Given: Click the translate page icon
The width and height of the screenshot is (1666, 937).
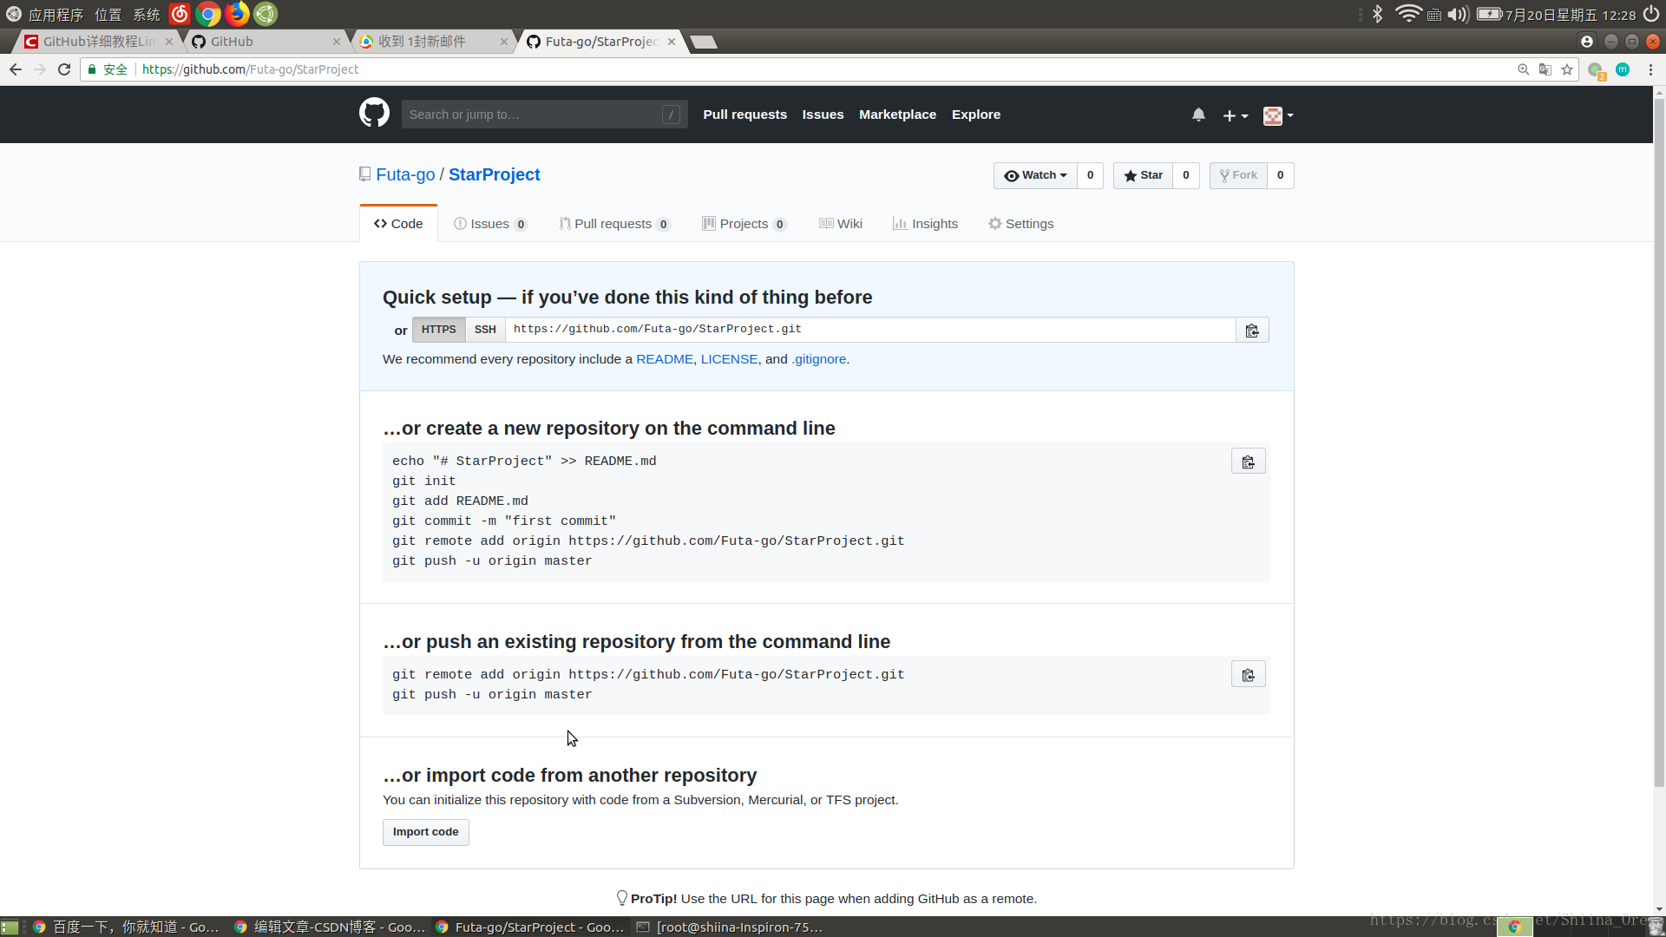Looking at the screenshot, I should point(1545,69).
